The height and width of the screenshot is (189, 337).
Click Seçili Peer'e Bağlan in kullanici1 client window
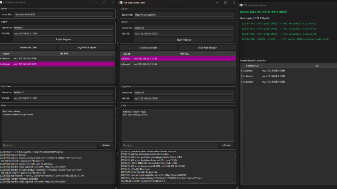(x=87, y=47)
